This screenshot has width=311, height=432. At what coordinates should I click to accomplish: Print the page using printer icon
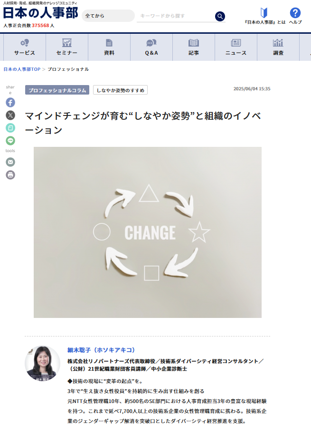point(10,175)
